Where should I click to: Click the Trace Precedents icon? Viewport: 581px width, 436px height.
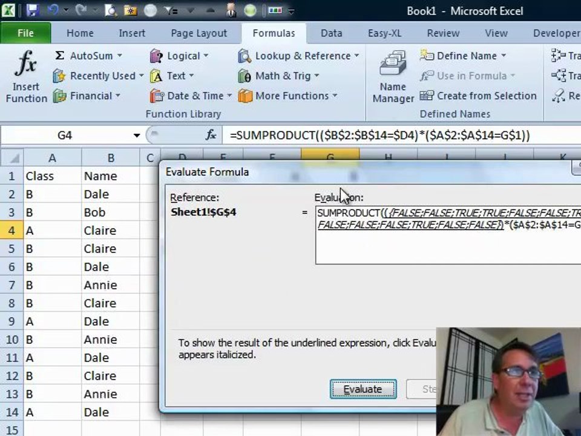[558, 56]
